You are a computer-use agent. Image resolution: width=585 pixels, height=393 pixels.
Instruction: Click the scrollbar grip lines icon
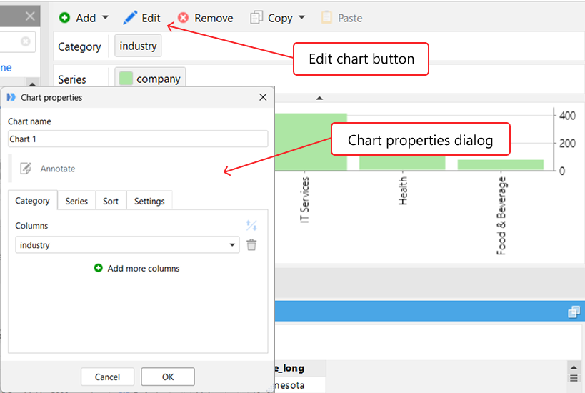[574, 378]
